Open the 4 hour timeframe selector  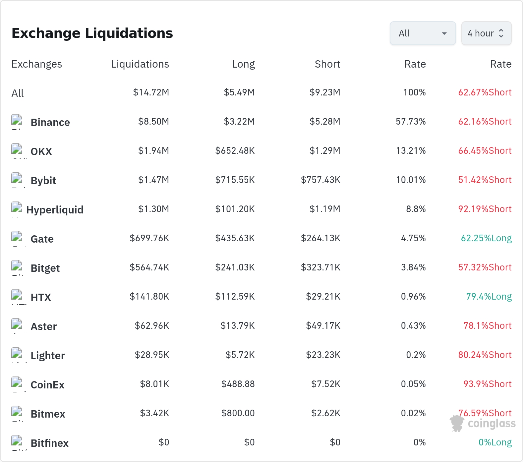487,33
